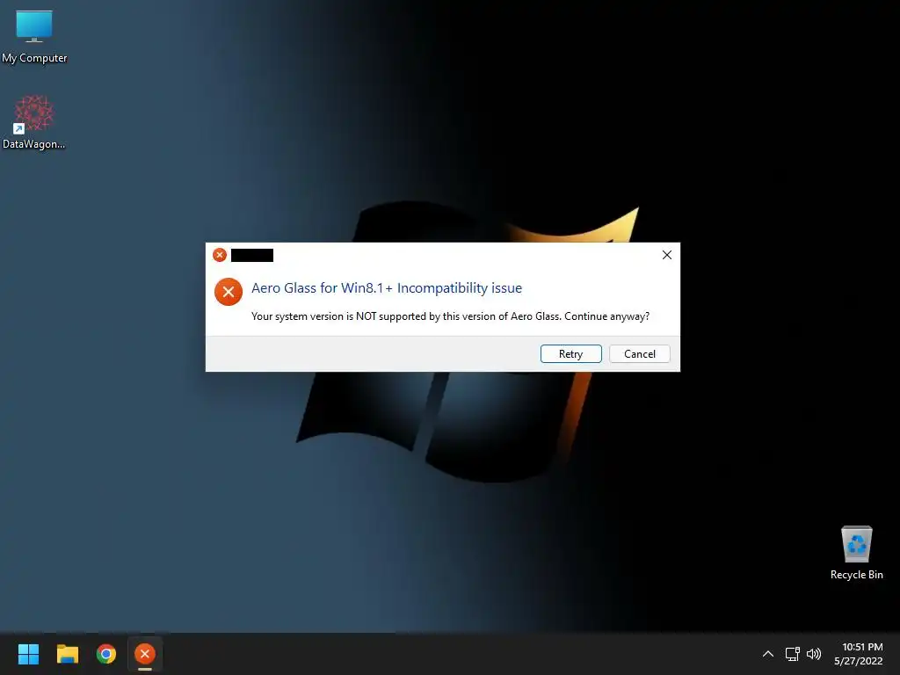
Task: Click Retry in the Aero Glass dialog
Action: coord(570,353)
